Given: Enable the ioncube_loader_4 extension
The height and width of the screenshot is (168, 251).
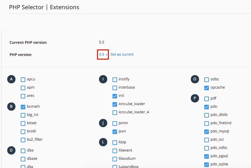Looking at the screenshot, I should click(115, 113).
